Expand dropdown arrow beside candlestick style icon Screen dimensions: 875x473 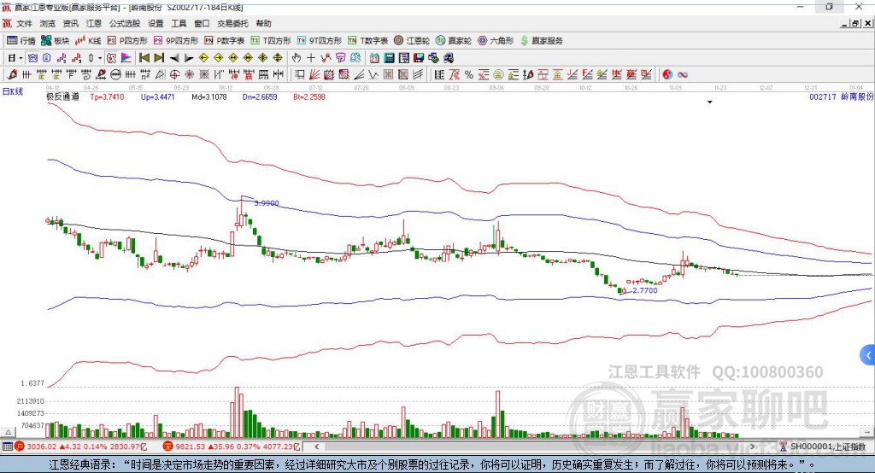(100, 58)
